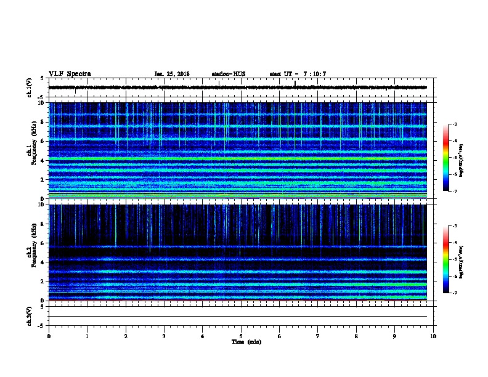
Task: Select the "ch.3(V)" axis label
Action: pyautogui.click(x=29, y=317)
